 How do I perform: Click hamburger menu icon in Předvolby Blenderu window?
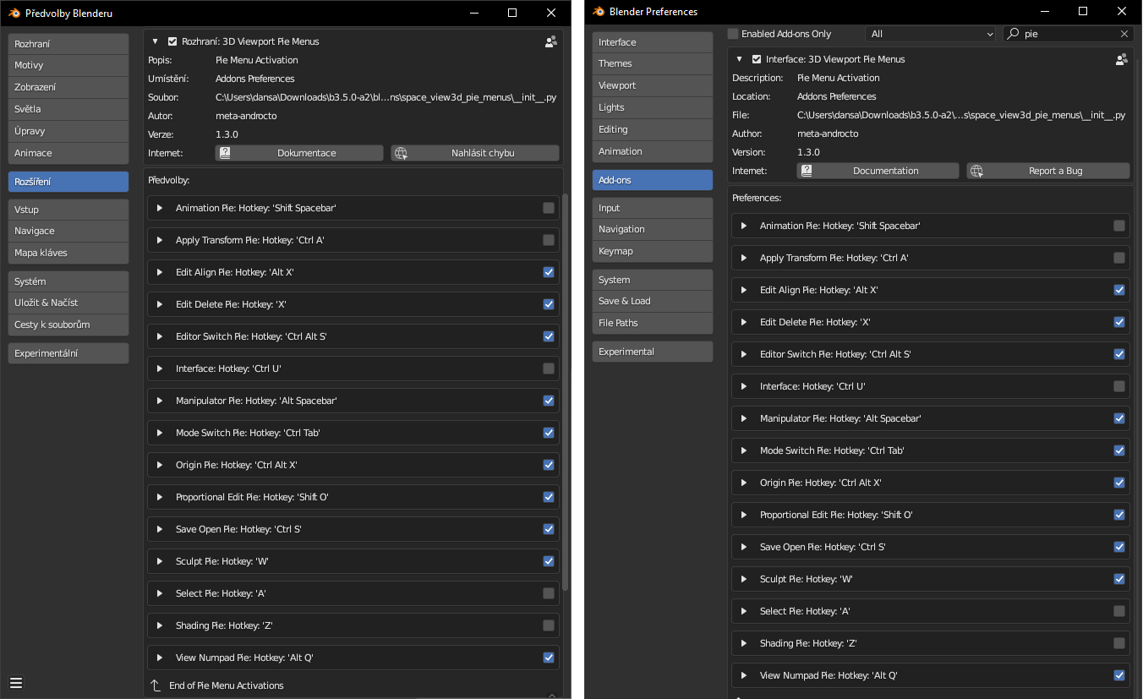click(16, 683)
